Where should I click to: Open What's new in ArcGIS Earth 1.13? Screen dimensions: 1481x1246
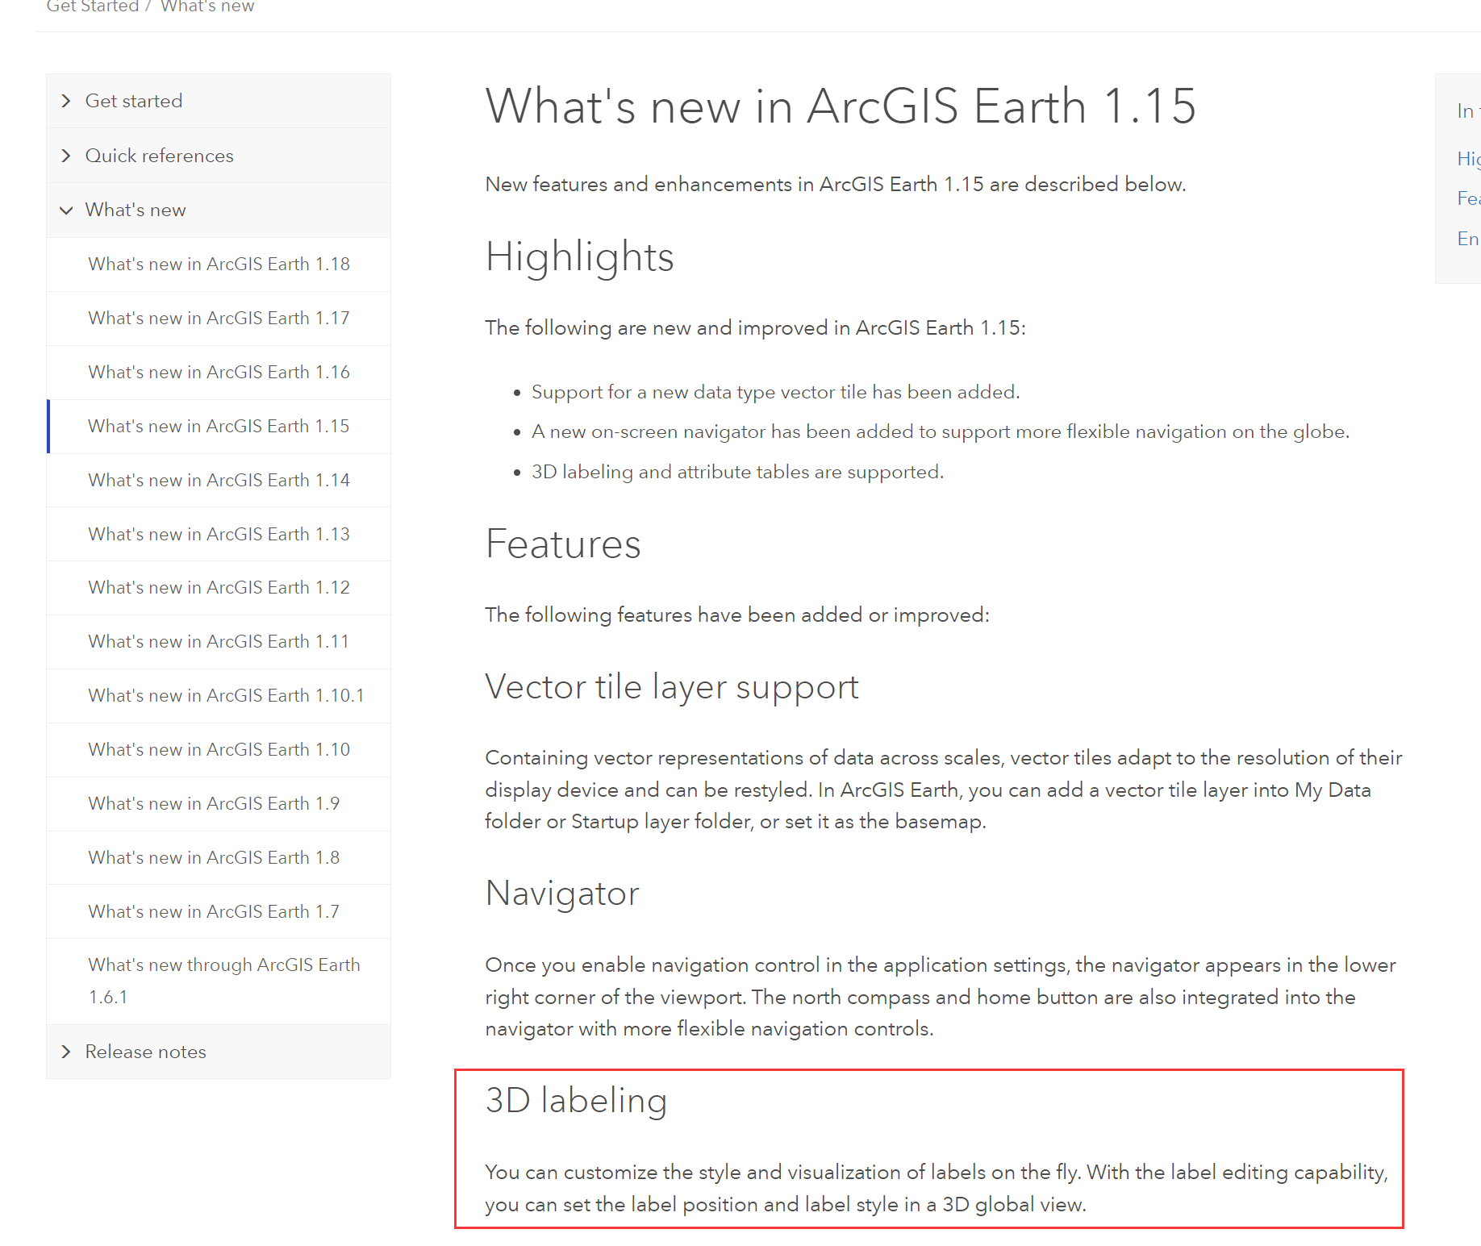point(219,535)
